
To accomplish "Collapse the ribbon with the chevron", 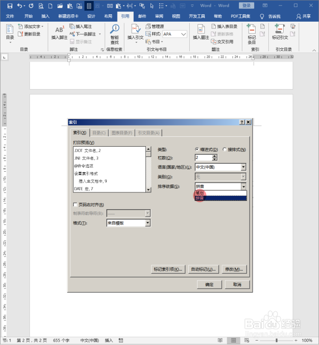I will point(314,50).
